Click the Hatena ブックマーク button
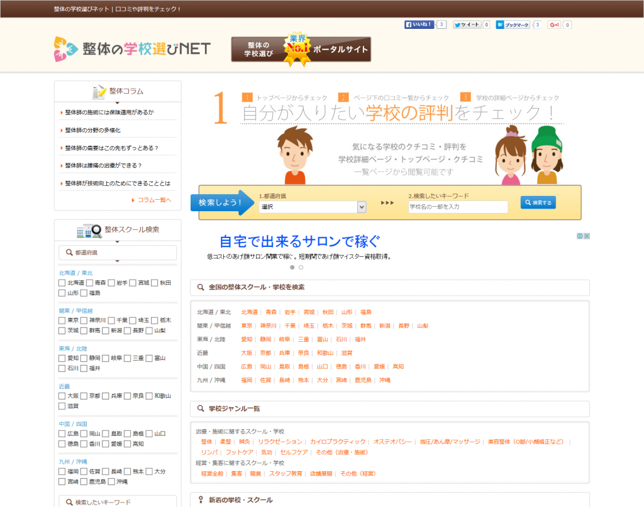644x507 pixels. pos(513,25)
